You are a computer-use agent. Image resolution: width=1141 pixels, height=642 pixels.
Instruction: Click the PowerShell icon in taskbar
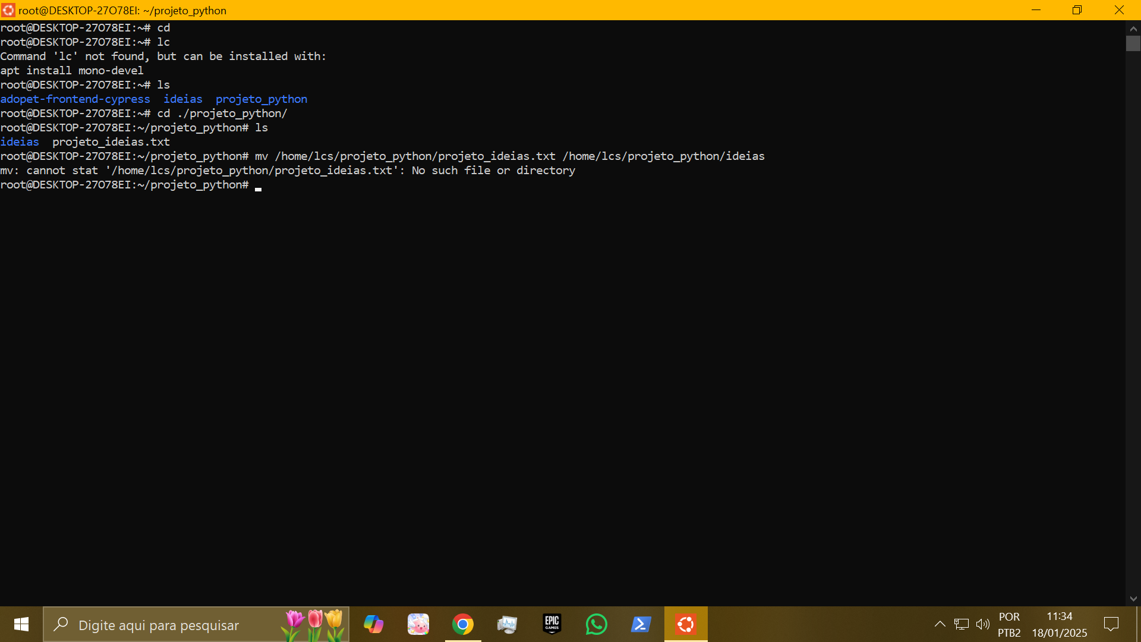[x=642, y=624]
